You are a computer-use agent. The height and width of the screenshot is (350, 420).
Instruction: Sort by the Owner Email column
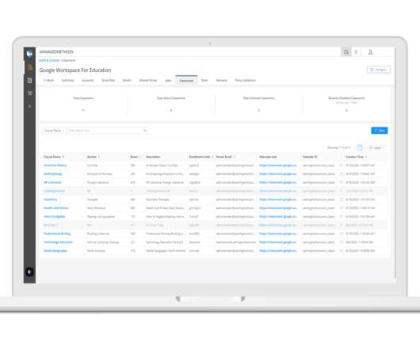(225, 157)
